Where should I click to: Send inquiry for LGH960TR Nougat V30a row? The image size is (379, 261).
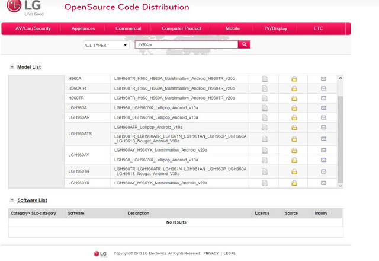[324, 171]
